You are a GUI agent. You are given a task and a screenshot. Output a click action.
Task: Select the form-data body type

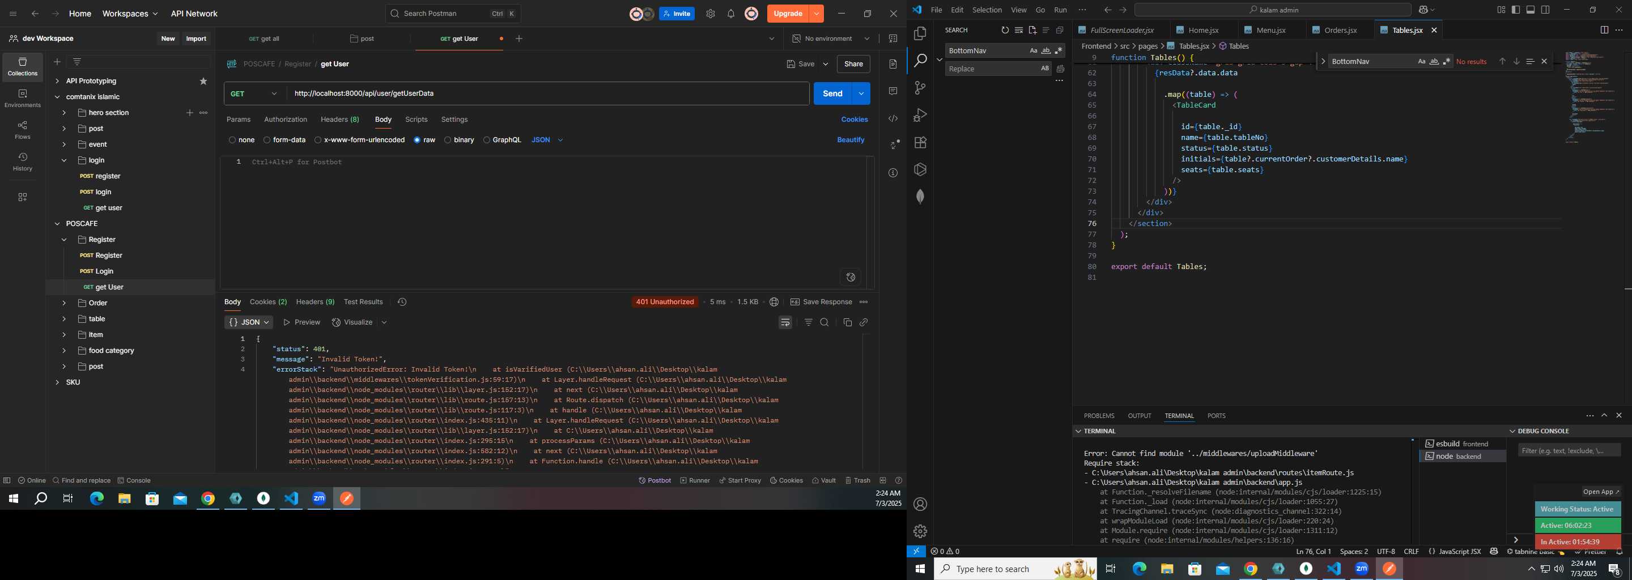[267, 140]
